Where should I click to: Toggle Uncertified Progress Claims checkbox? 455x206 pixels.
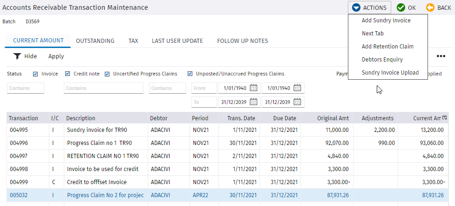click(x=107, y=74)
